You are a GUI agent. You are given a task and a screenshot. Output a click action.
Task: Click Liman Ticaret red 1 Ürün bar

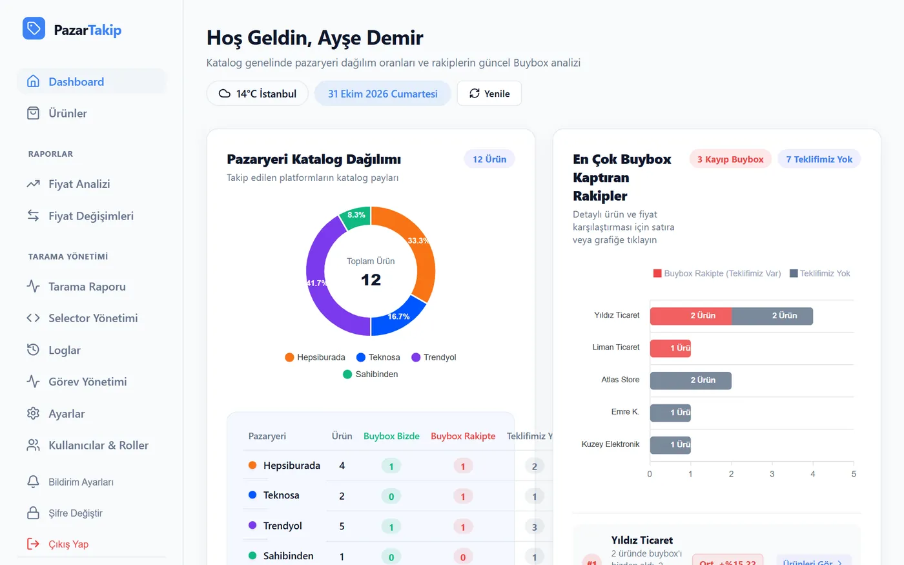point(670,348)
